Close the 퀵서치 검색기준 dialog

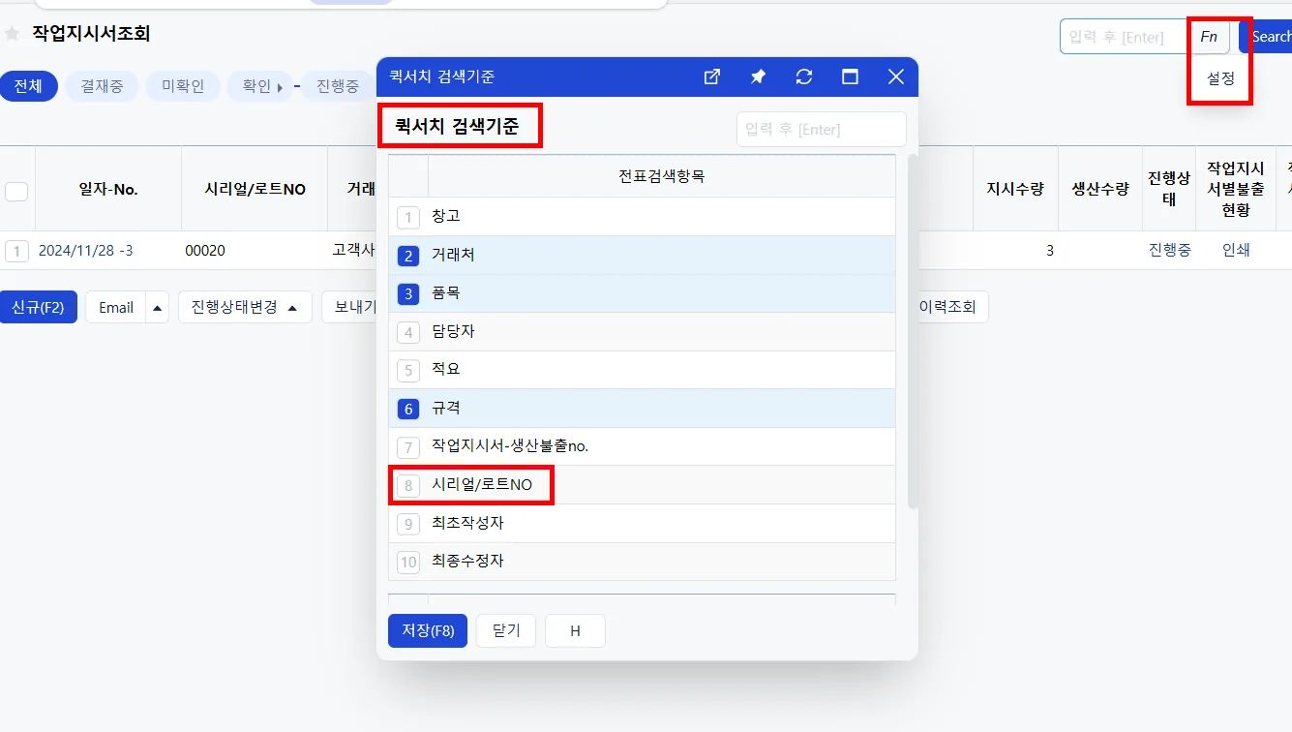click(896, 76)
